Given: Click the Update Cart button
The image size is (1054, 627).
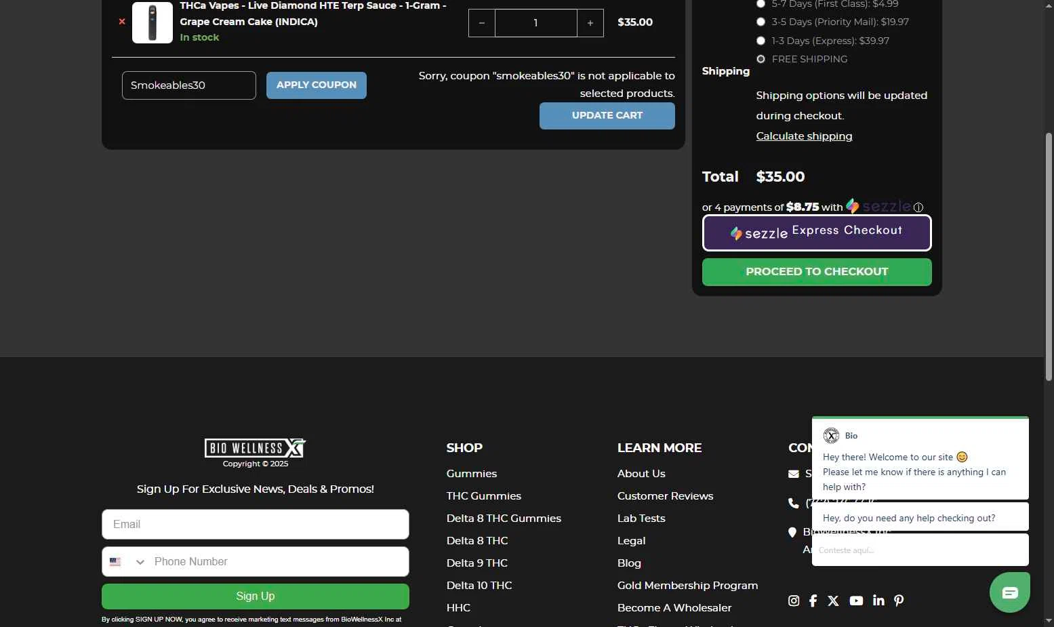Looking at the screenshot, I should click(x=607, y=116).
